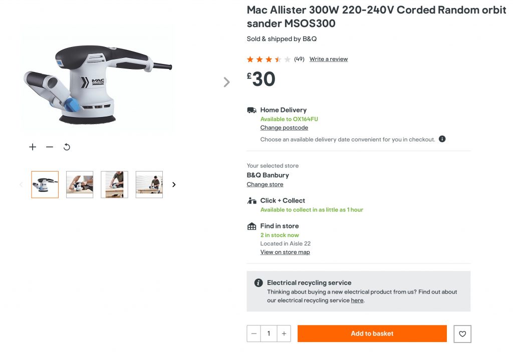Zoom in on the product image

[33, 147]
